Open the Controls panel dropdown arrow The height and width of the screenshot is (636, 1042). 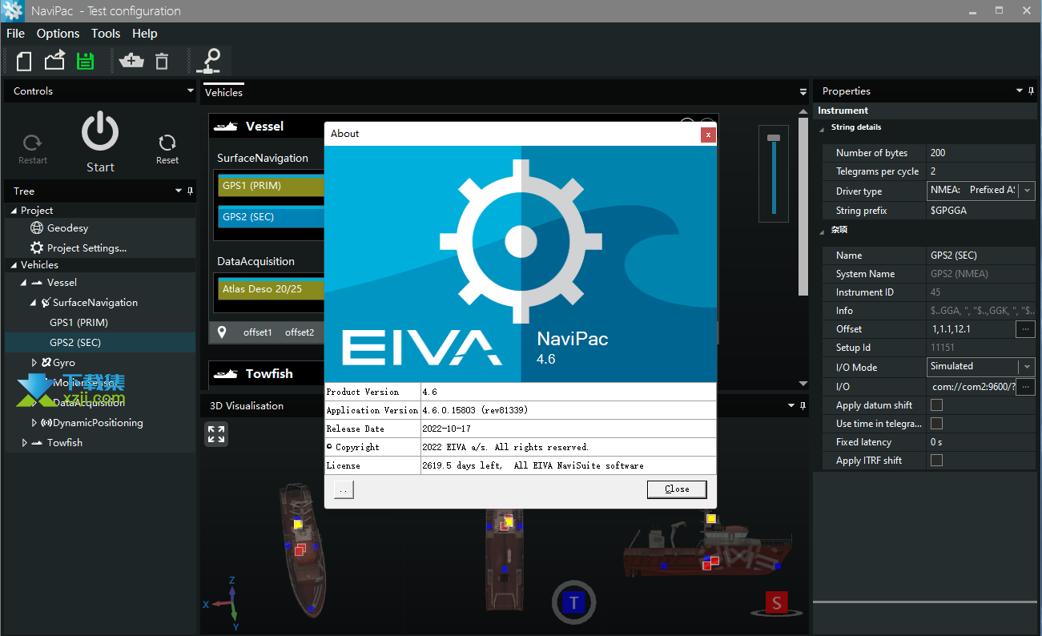(x=190, y=91)
